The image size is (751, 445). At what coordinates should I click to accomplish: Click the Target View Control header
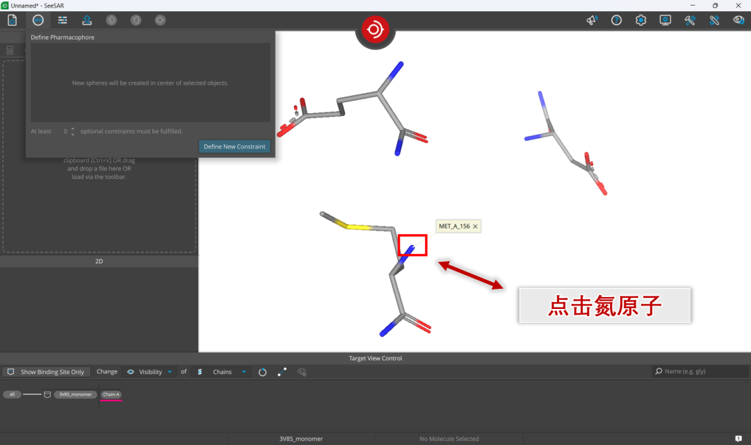pos(375,358)
